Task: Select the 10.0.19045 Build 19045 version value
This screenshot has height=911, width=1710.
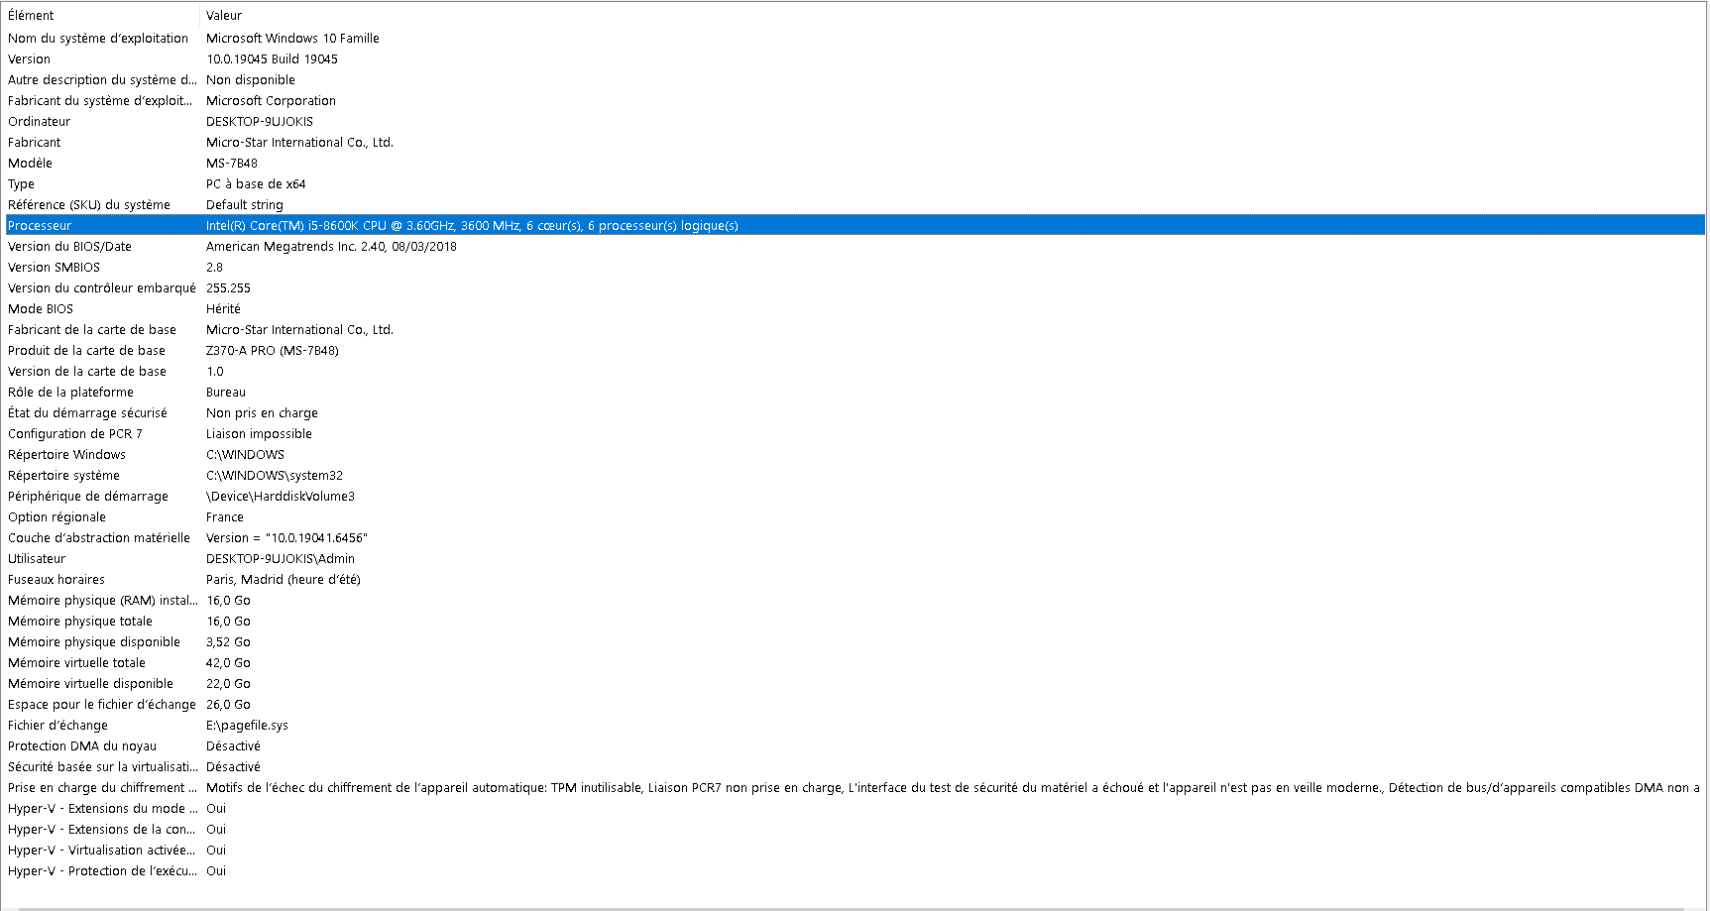Action: [272, 58]
